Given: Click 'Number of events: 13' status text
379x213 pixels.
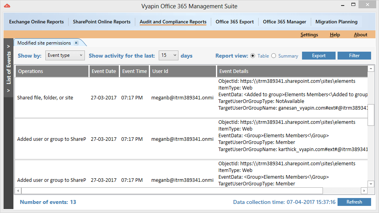Looking at the screenshot, I should 48,202.
